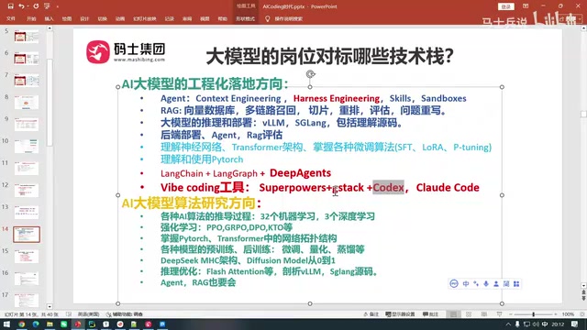The width and height of the screenshot is (587, 330).
Task: Open the 形状格式 drawing tools tab
Action: (x=245, y=18)
